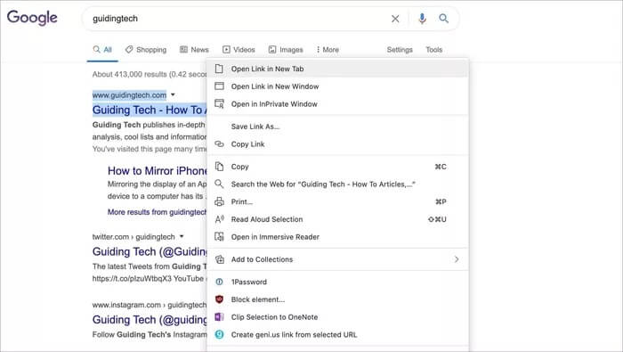
Task: Click More results from guidingtech link
Action: point(157,212)
